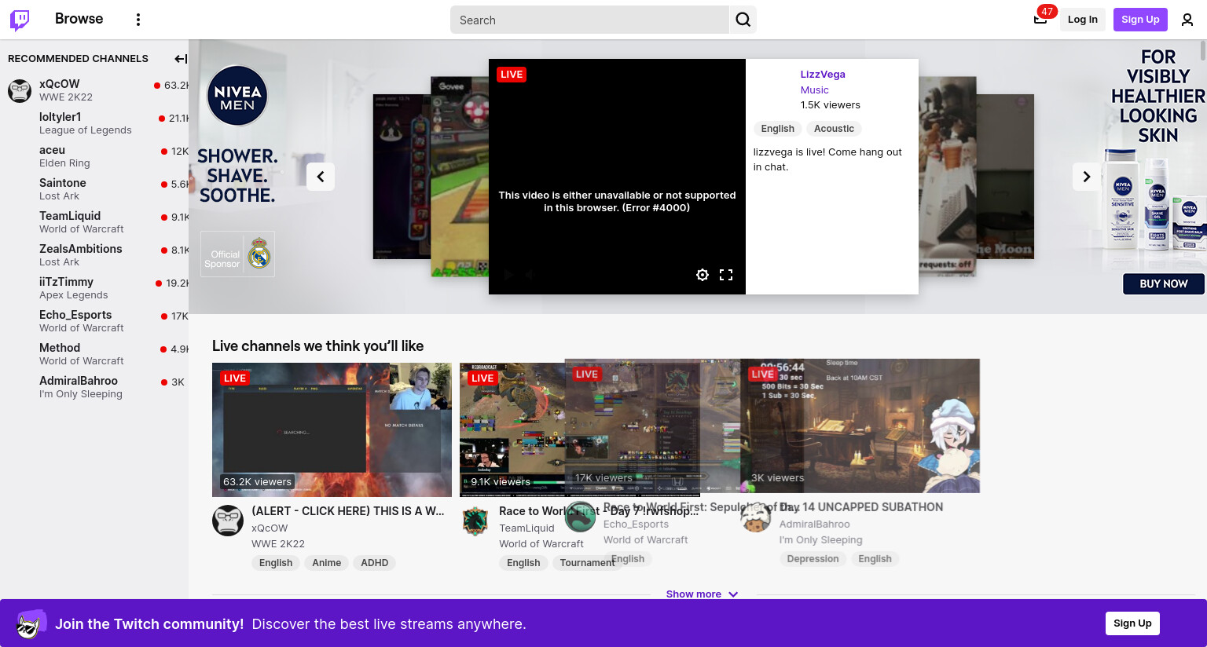Select the English tag on LizzVega stream

coord(778,129)
